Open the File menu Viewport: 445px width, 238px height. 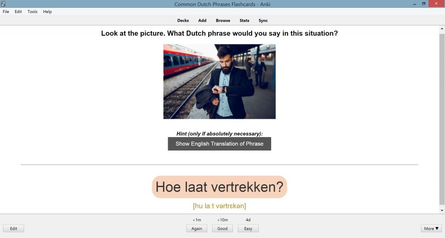6,12
